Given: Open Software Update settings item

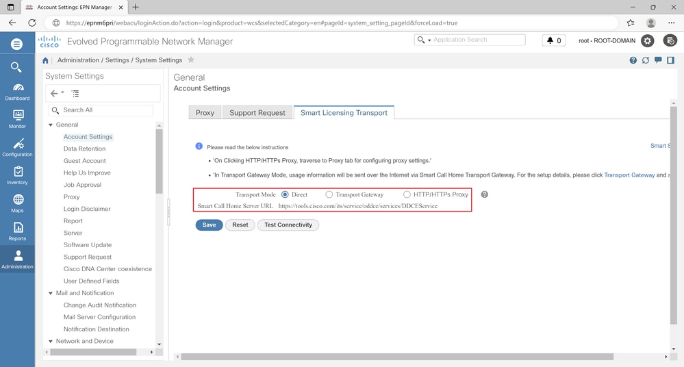Looking at the screenshot, I should (x=88, y=245).
